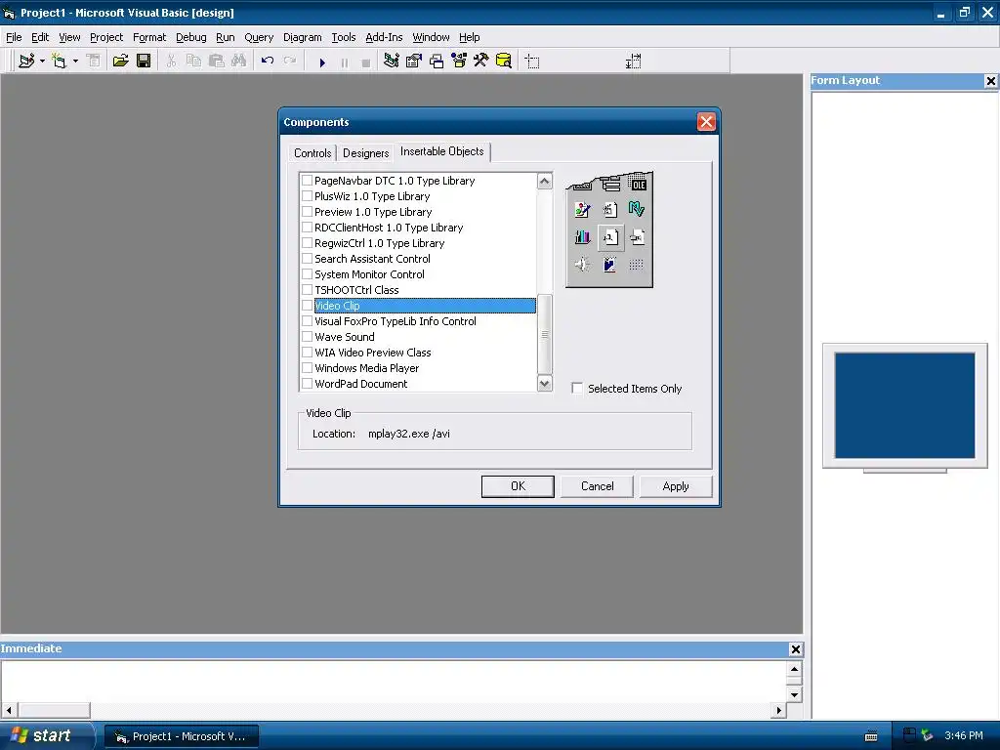The height and width of the screenshot is (750, 1000).
Task: Click the Add Standard EXE Project toolbar icon
Action: click(26, 62)
